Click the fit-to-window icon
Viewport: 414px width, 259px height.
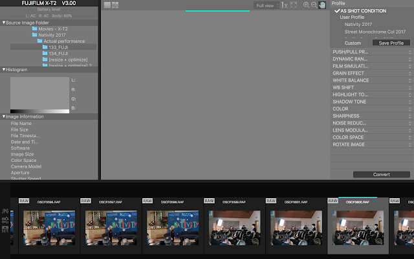pyautogui.click(x=294, y=5)
